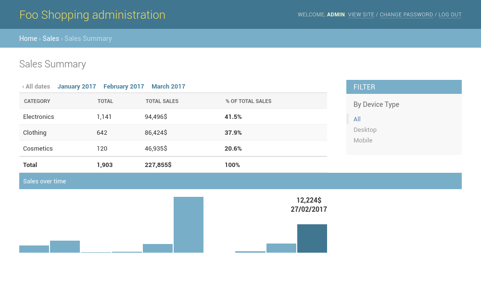Select the Cosmetics category cell
The width and height of the screenshot is (481, 283).
(38, 149)
